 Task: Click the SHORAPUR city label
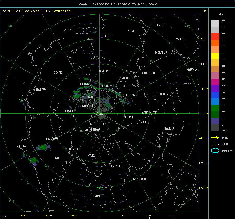tap(161, 53)
